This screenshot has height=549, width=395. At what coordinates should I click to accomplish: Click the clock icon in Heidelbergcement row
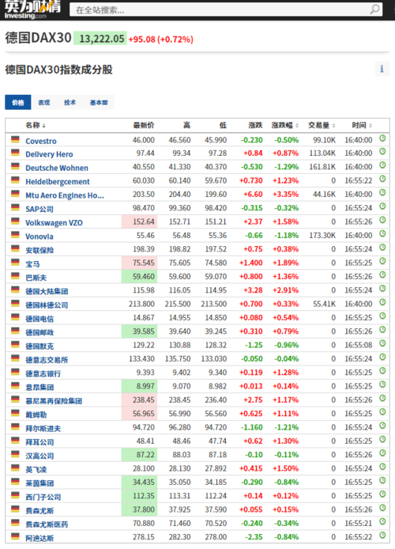click(382, 179)
